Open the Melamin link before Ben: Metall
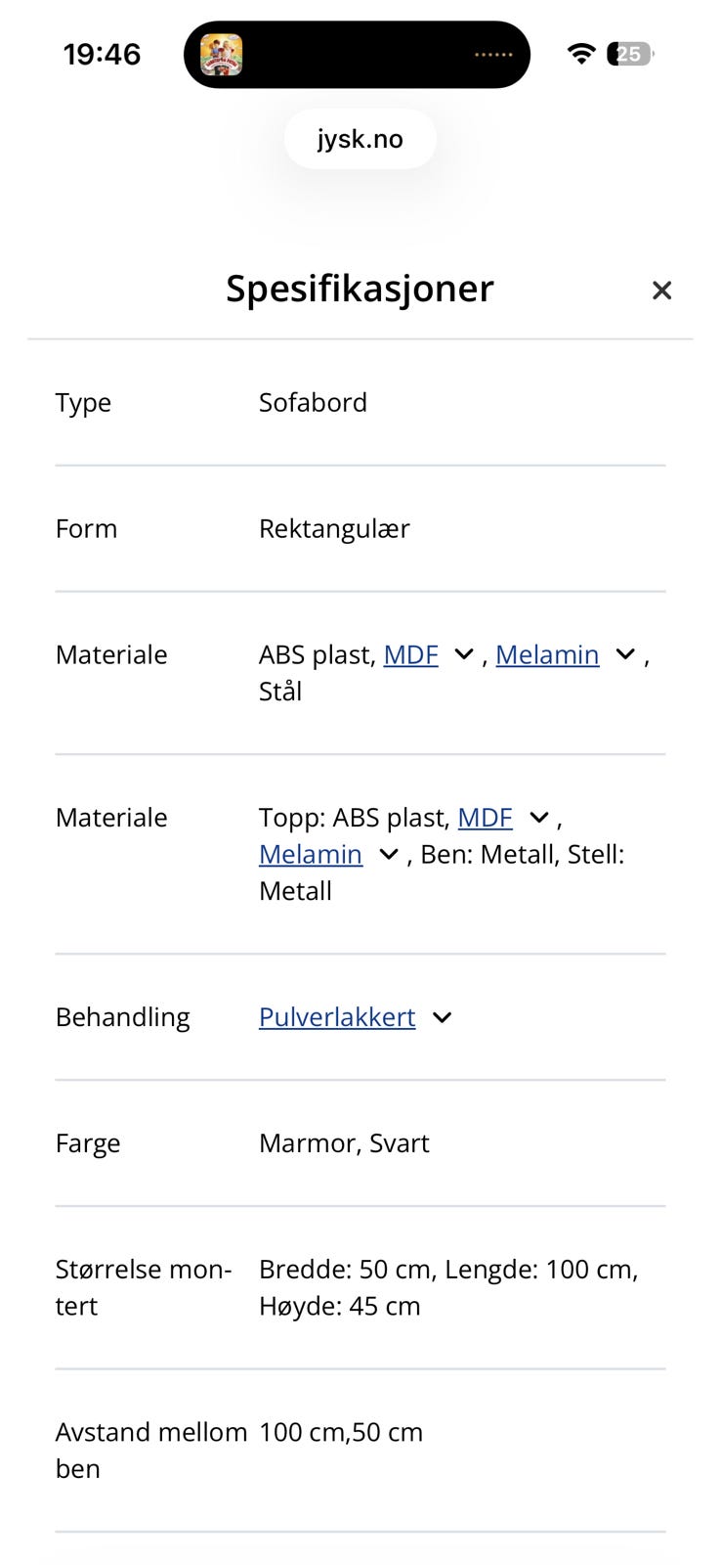Image resolution: width=721 pixels, height=1565 pixels. tap(311, 854)
